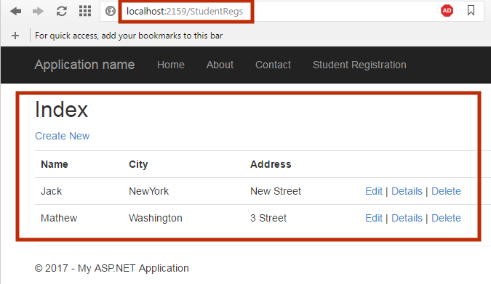Select the NewYork city cell
491x284 pixels.
click(148, 191)
